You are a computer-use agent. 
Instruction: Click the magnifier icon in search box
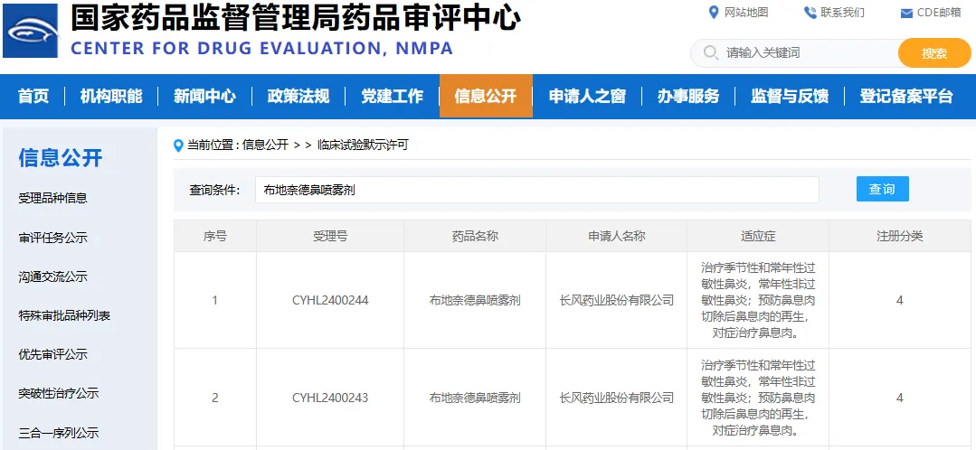click(710, 53)
